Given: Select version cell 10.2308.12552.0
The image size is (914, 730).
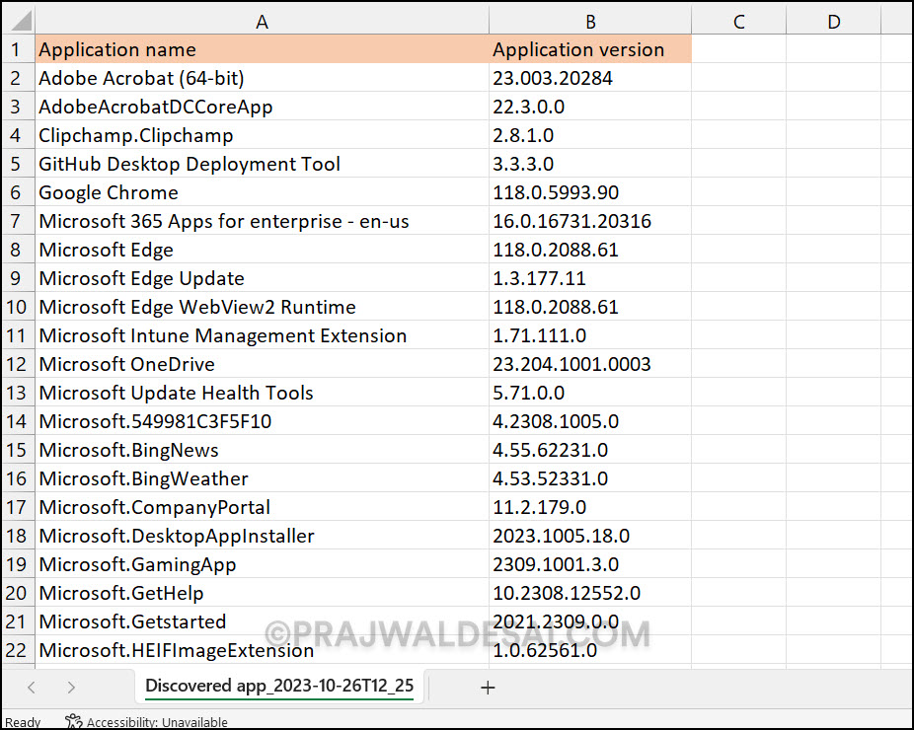Looking at the screenshot, I should (x=590, y=593).
